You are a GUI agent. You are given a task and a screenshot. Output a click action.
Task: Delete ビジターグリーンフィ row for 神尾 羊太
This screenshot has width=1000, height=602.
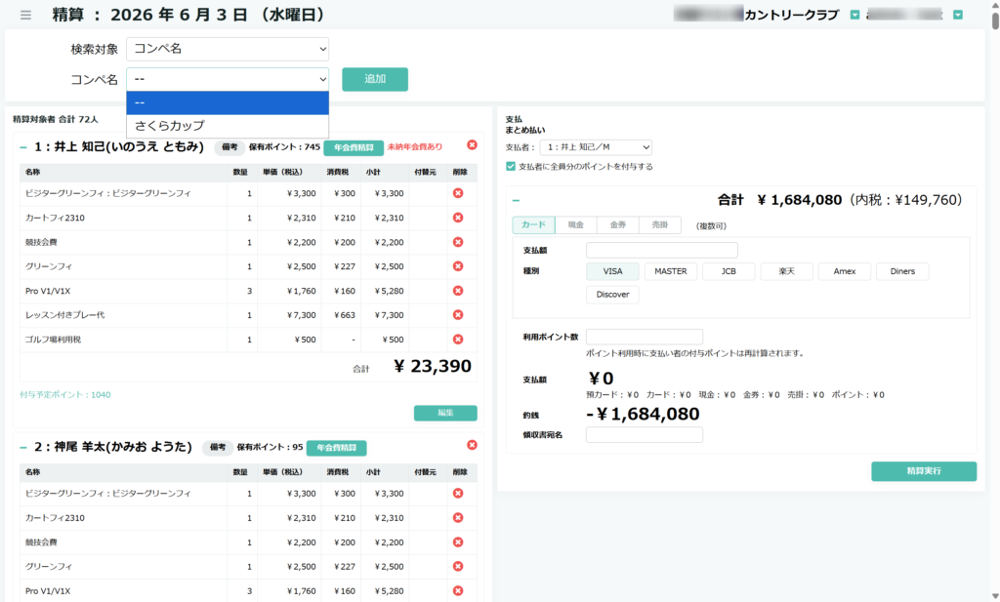click(x=458, y=493)
